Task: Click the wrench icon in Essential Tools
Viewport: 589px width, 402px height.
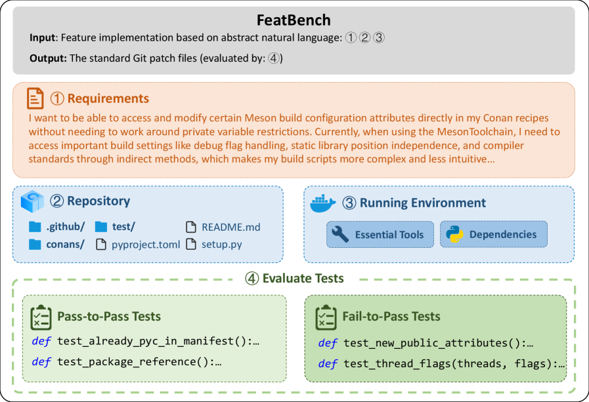Action: pos(340,235)
